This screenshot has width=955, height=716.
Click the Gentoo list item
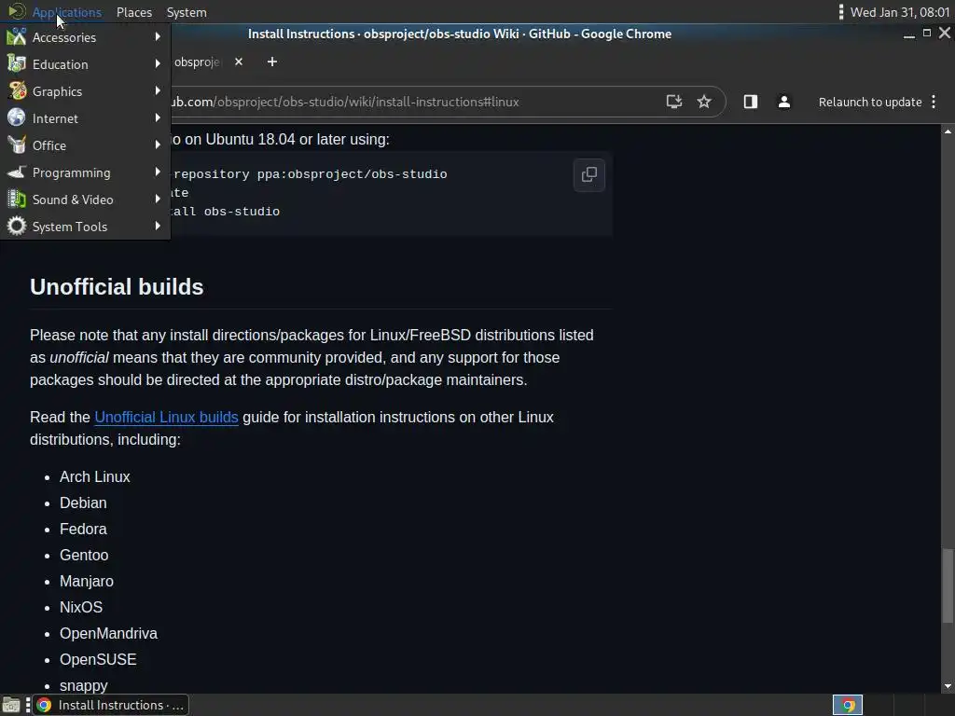[84, 556]
